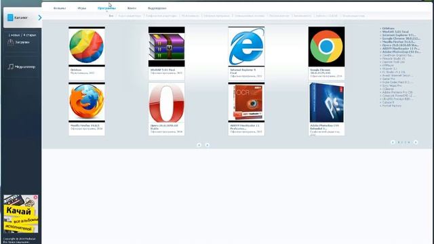Open the Загрузки downloads icon

click(11, 42)
